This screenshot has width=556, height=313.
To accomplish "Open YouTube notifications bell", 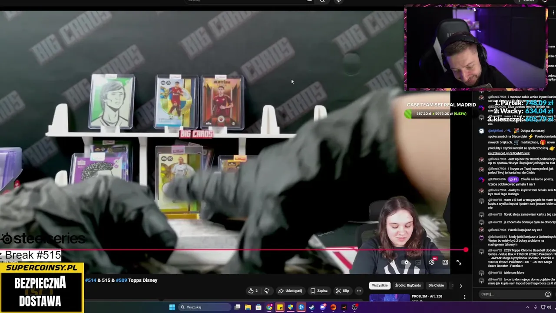I will [545, 1].
